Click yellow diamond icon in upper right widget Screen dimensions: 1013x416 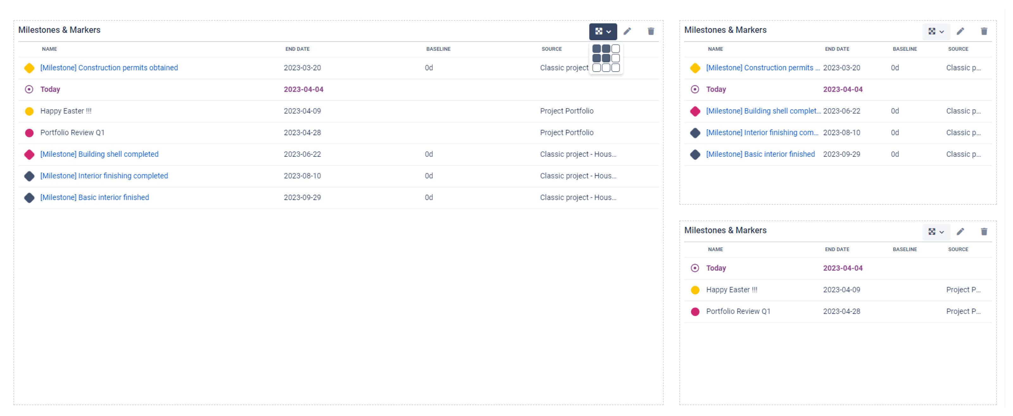pyautogui.click(x=695, y=68)
